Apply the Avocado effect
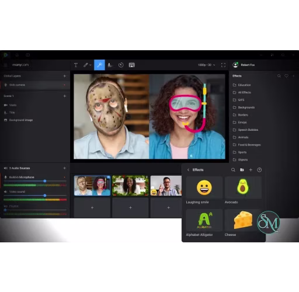 pyautogui.click(x=243, y=187)
